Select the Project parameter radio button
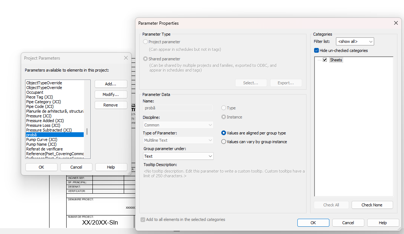Viewport: 404px width, 234px height. coord(145,42)
